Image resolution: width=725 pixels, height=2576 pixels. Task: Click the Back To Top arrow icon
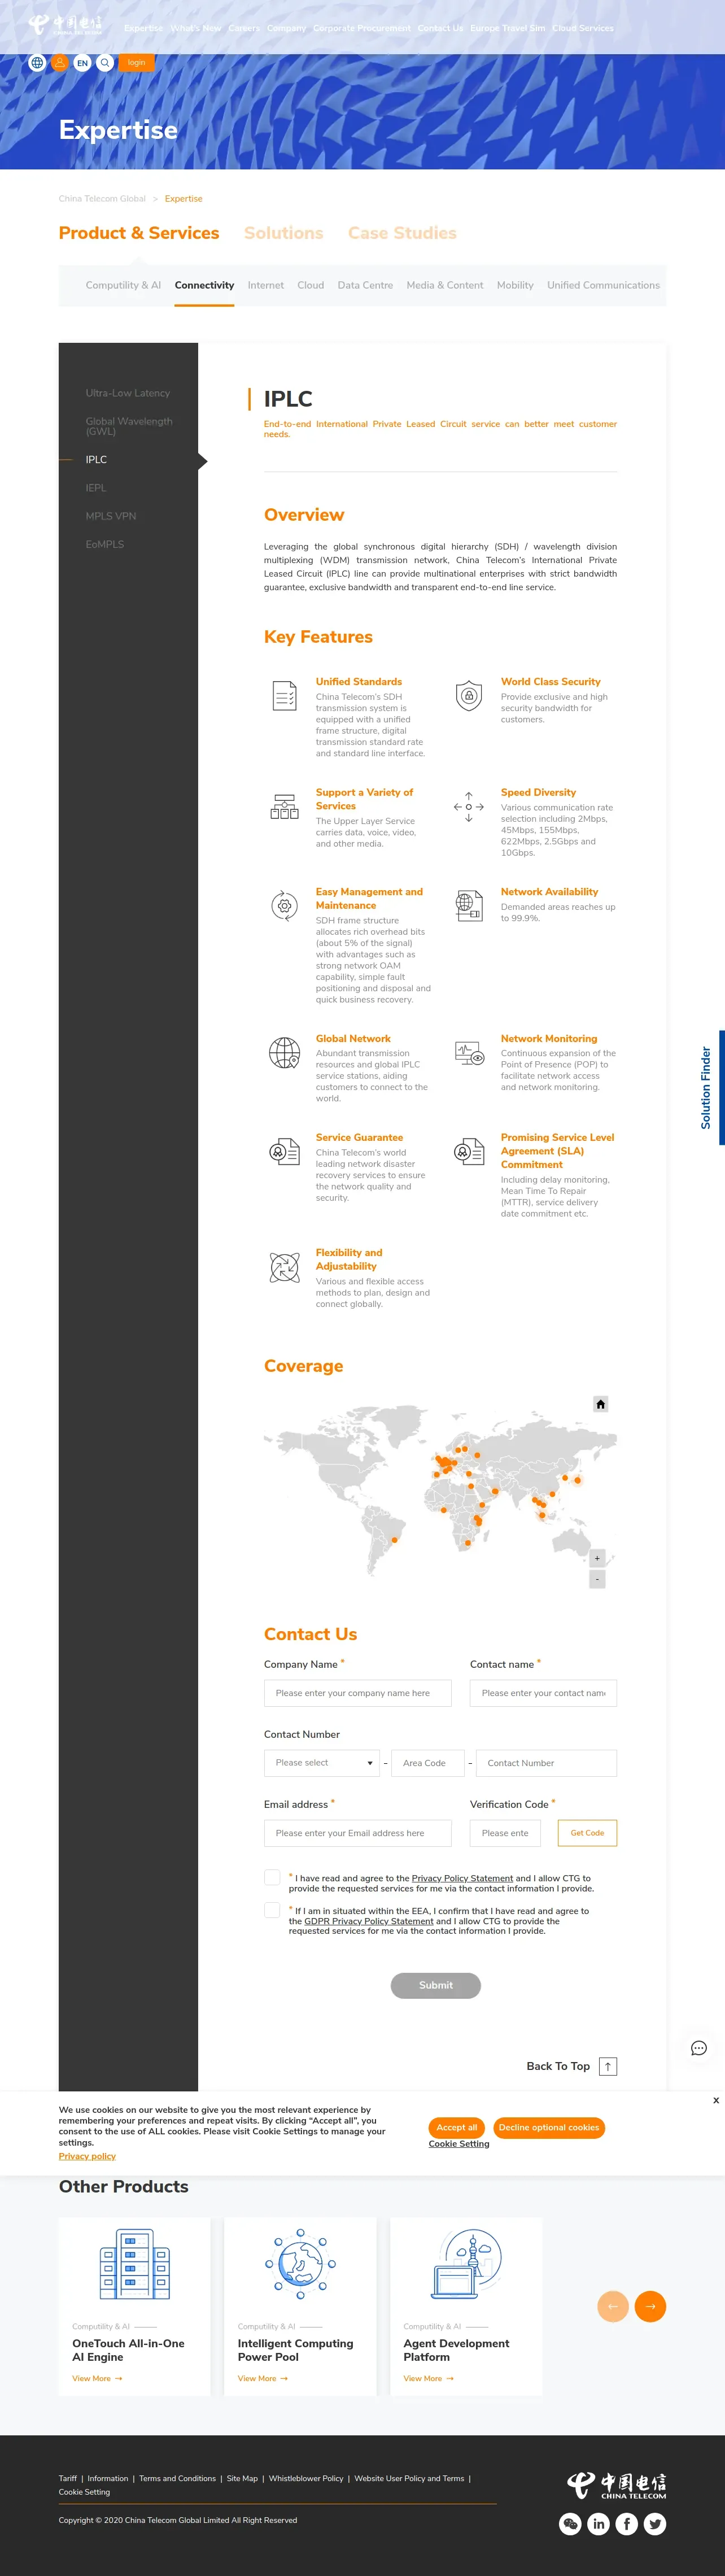pos(608,2066)
